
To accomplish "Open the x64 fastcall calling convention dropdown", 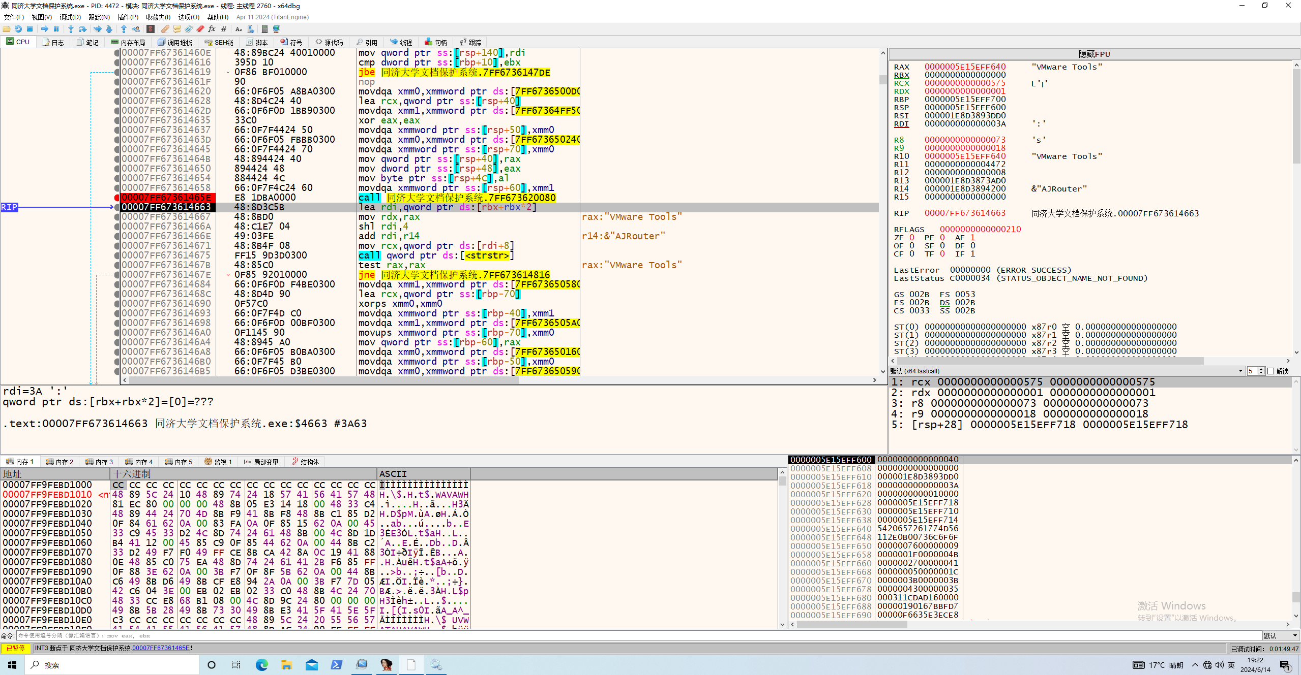I will [1066, 371].
